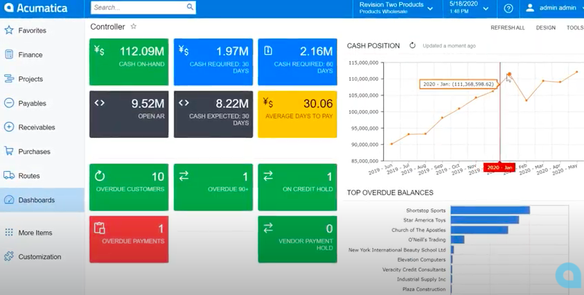Click the Elevation Computers label

point(421,260)
